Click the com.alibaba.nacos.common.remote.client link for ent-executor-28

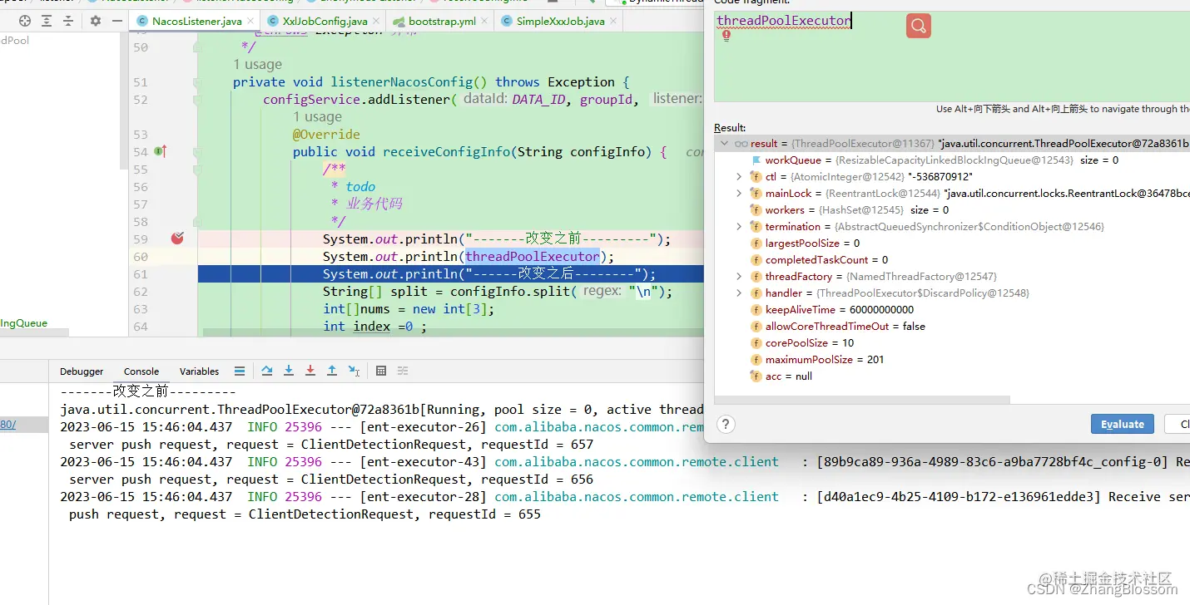tap(637, 497)
